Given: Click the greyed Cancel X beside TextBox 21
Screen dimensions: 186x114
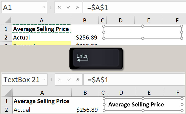Looking at the screenshot, I should coord(60,80).
